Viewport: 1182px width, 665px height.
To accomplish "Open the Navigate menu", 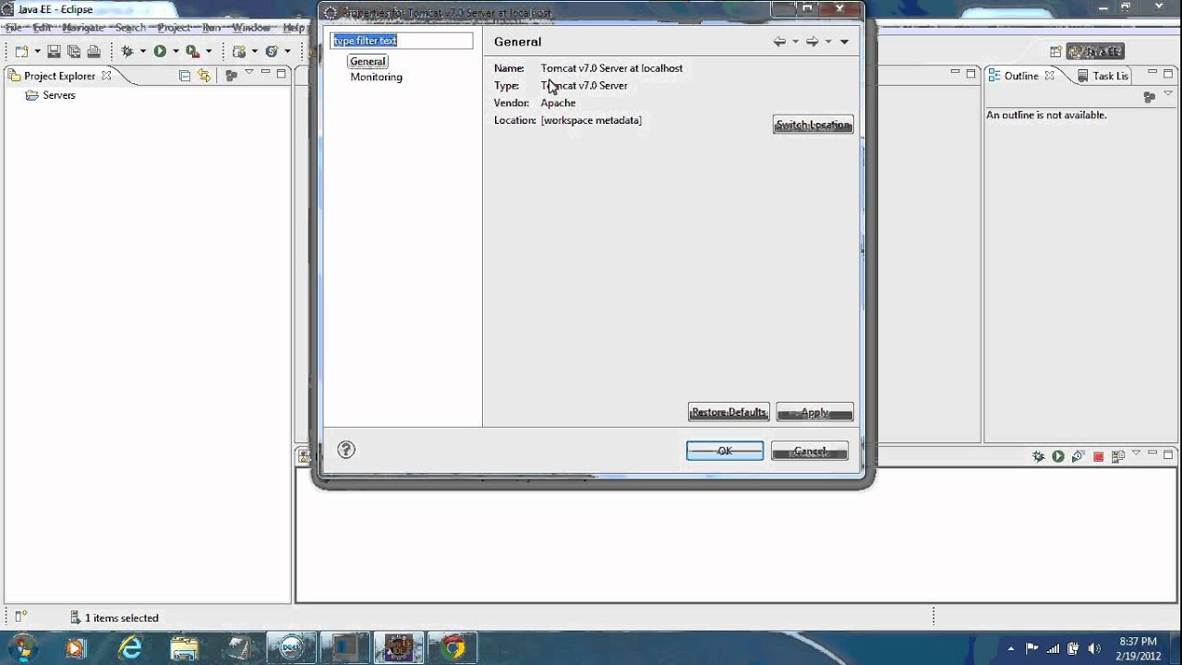I will tap(83, 28).
